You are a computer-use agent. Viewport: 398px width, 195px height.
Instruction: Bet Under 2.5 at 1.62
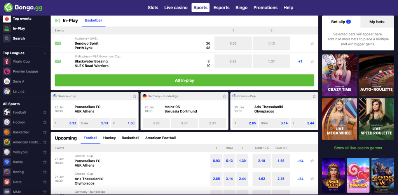pyautogui.click(x=262, y=179)
